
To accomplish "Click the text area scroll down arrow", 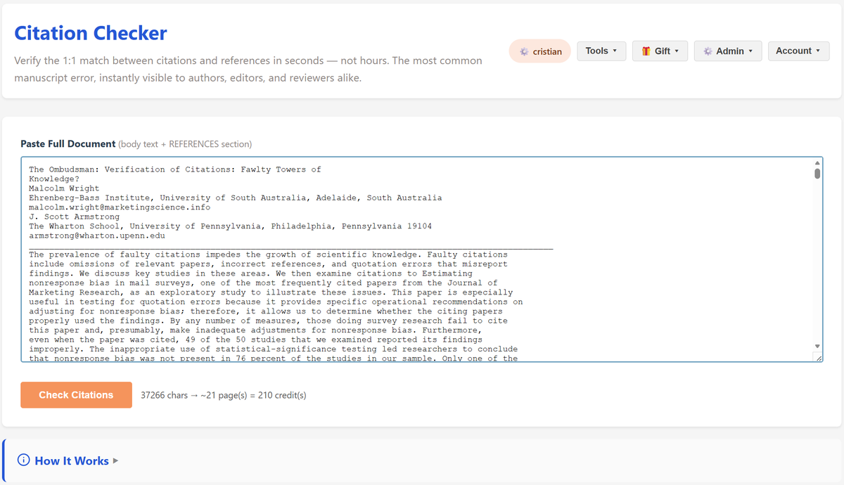I will (x=817, y=346).
